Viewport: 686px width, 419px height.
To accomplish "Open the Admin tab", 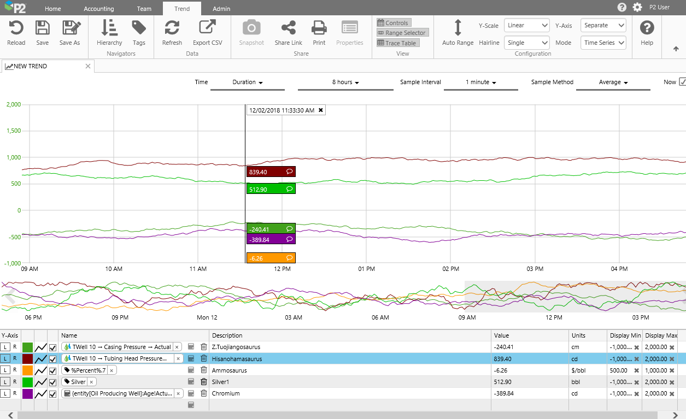I will click(221, 9).
